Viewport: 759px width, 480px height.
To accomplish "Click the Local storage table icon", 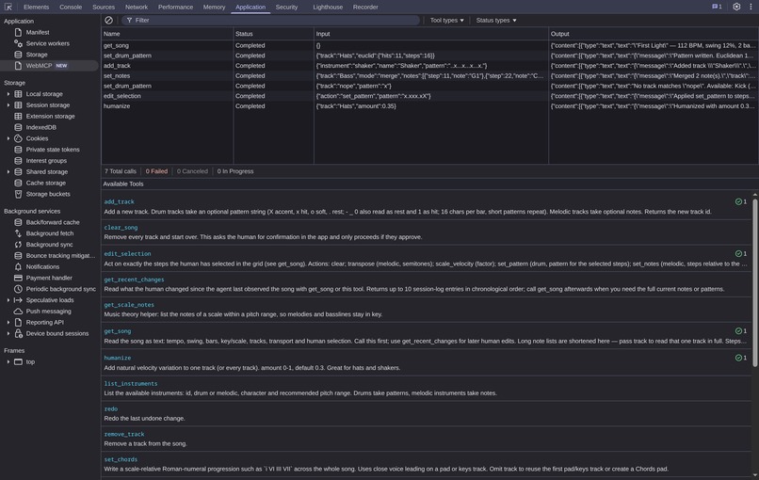I will click(x=18, y=94).
